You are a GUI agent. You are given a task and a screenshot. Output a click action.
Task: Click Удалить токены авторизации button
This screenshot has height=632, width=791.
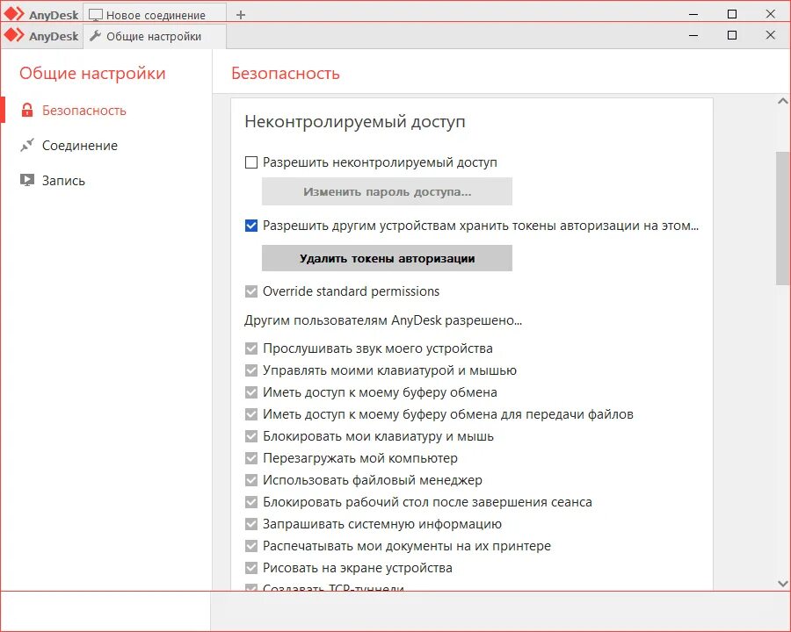[387, 258]
